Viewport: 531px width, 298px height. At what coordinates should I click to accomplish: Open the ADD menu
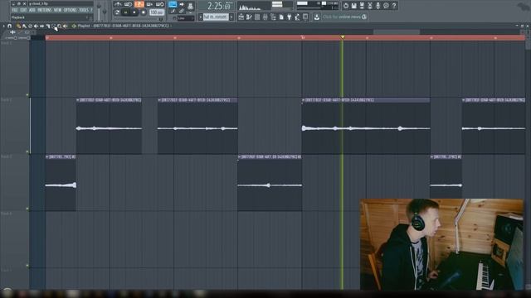tap(32, 10)
